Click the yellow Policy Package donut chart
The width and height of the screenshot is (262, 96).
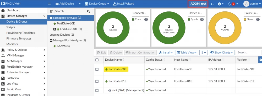click(x=225, y=28)
